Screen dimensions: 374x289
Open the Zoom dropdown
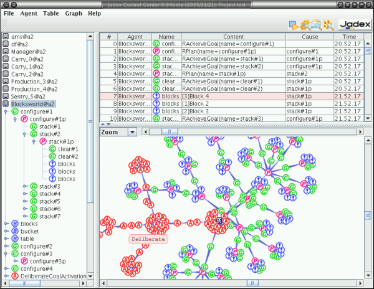(132, 132)
